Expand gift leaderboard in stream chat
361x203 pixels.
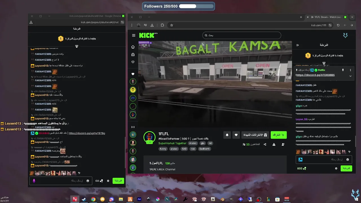click(x=324, y=63)
